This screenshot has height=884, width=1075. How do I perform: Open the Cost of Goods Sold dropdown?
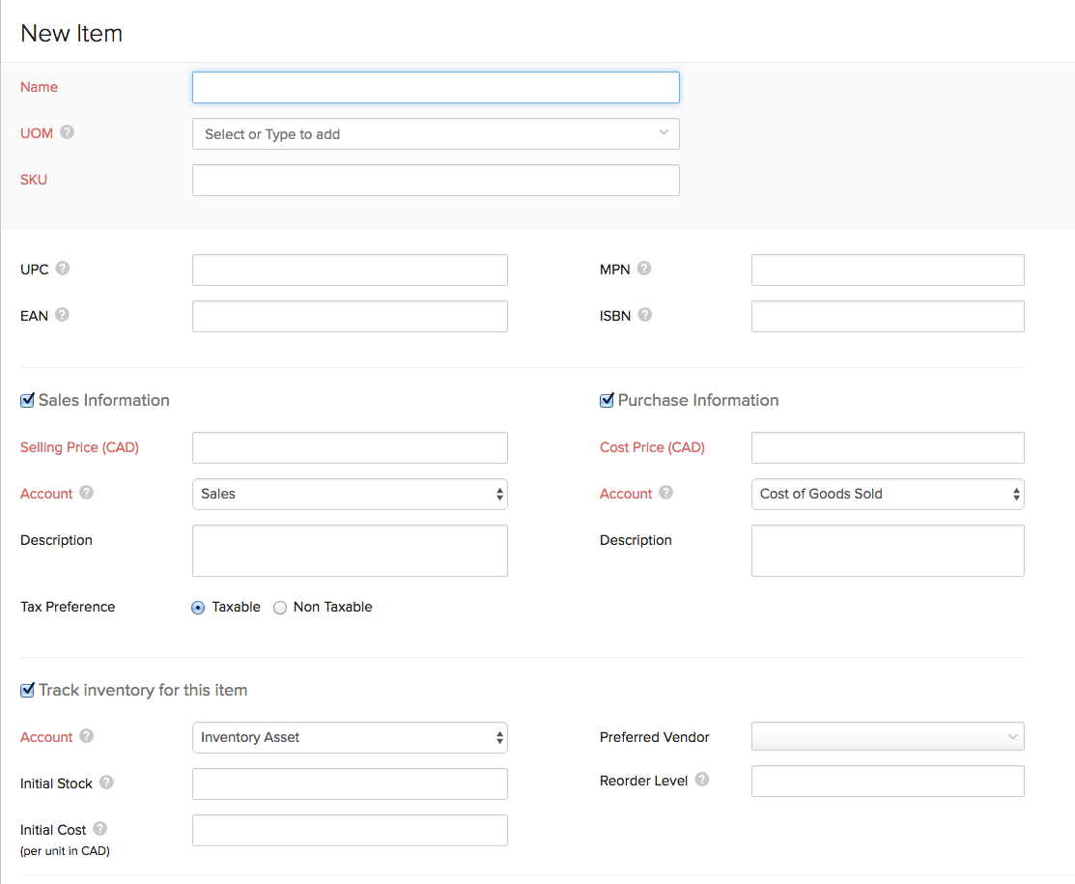(888, 494)
